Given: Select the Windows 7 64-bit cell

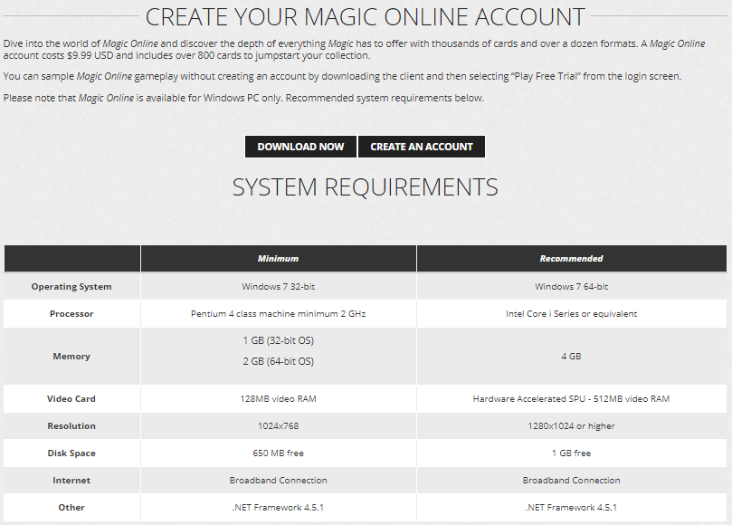Looking at the screenshot, I should coord(572,286).
